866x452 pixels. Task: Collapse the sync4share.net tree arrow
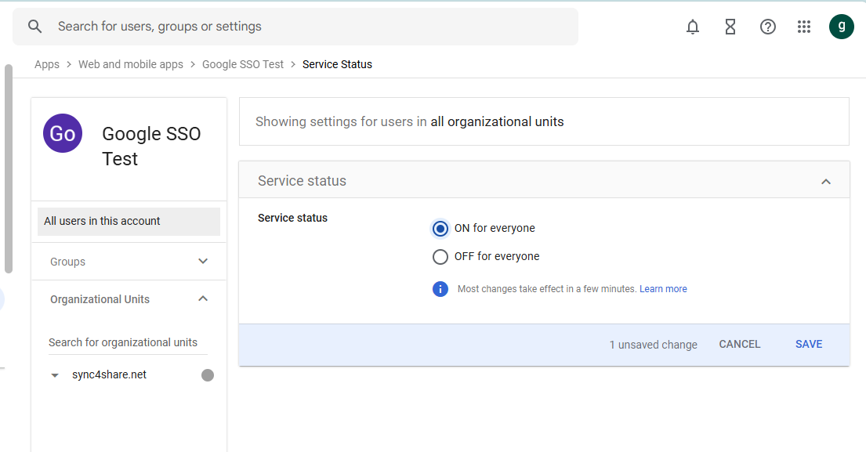55,375
